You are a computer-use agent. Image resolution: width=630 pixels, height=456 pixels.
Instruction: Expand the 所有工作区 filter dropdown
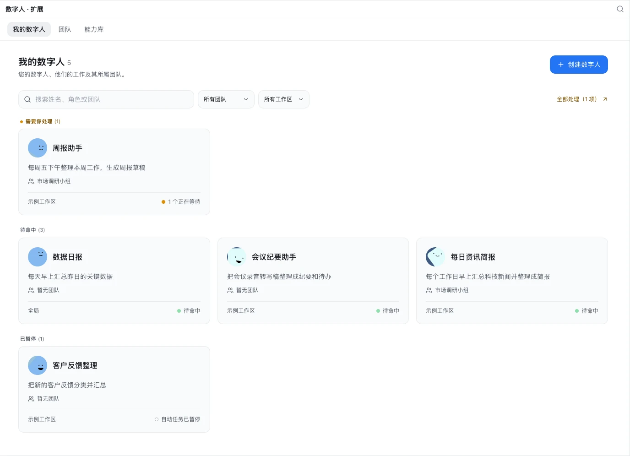(284, 99)
